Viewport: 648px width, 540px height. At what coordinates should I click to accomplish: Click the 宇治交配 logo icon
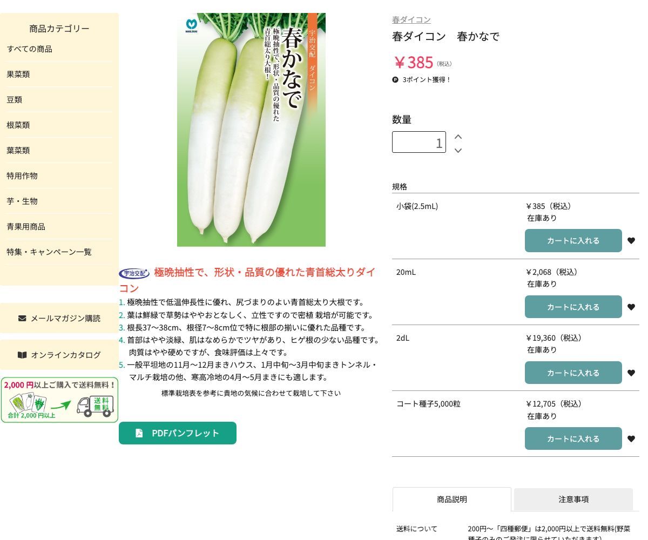pyautogui.click(x=134, y=273)
